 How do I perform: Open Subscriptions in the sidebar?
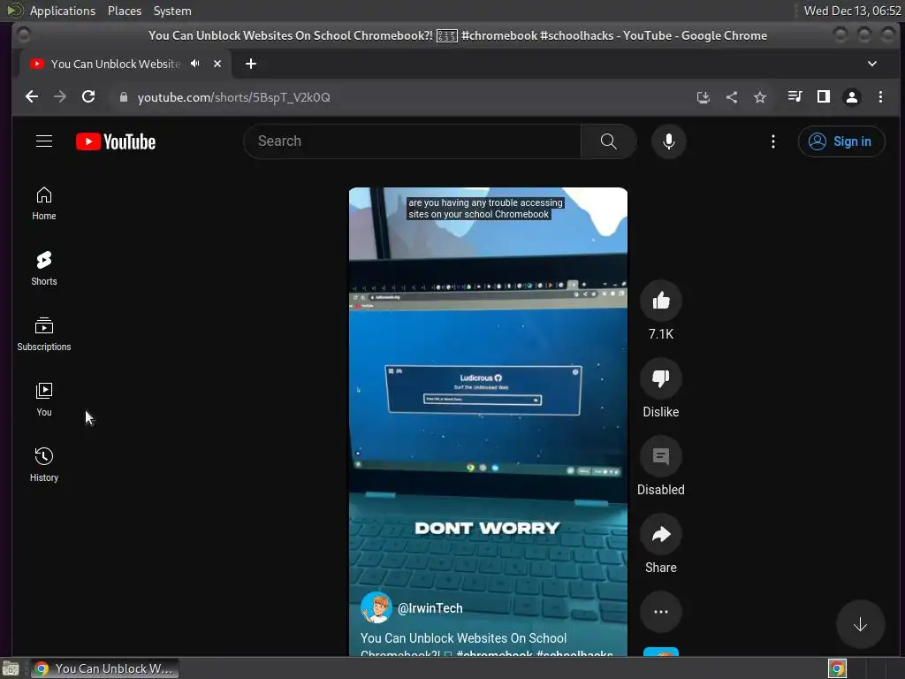(x=44, y=334)
